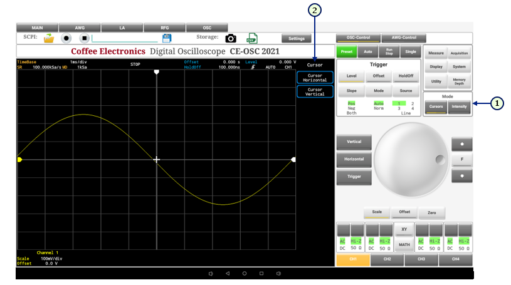Export data with the CSV icon
511x285 pixels.
(252, 39)
